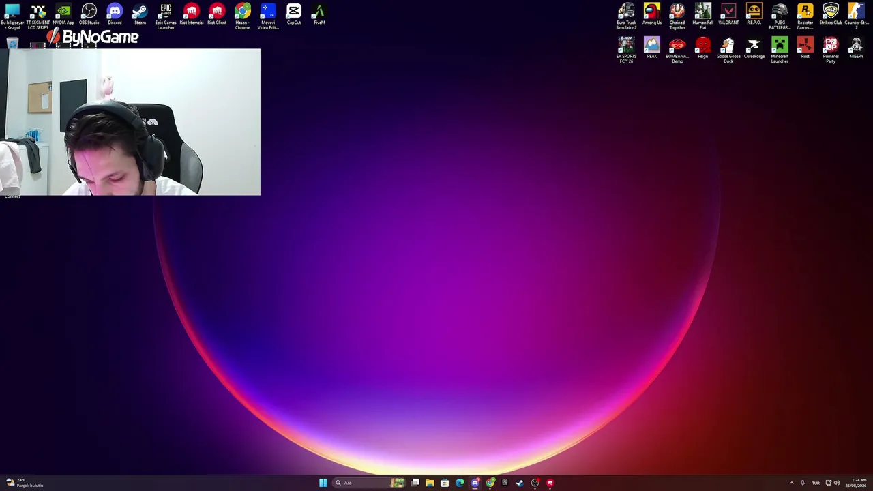Click the webcam overlay feed
873x491 pixels.
[x=130, y=121]
